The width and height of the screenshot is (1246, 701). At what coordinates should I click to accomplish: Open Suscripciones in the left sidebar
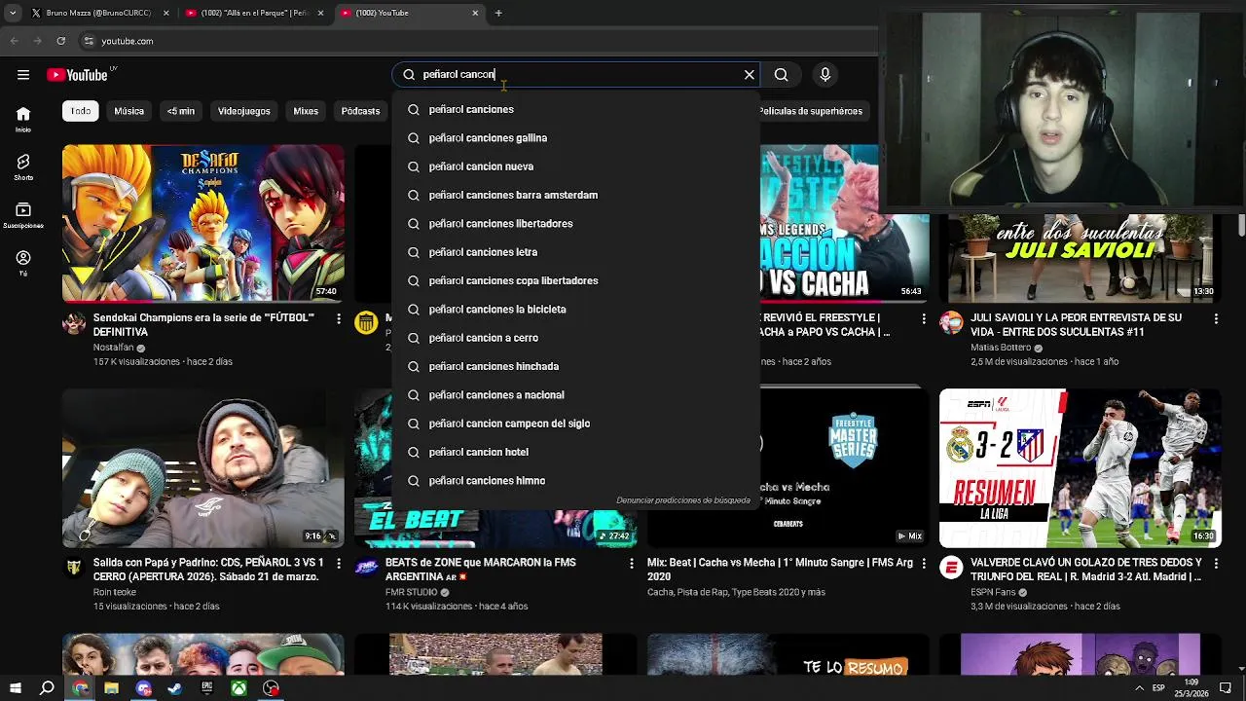click(x=23, y=215)
